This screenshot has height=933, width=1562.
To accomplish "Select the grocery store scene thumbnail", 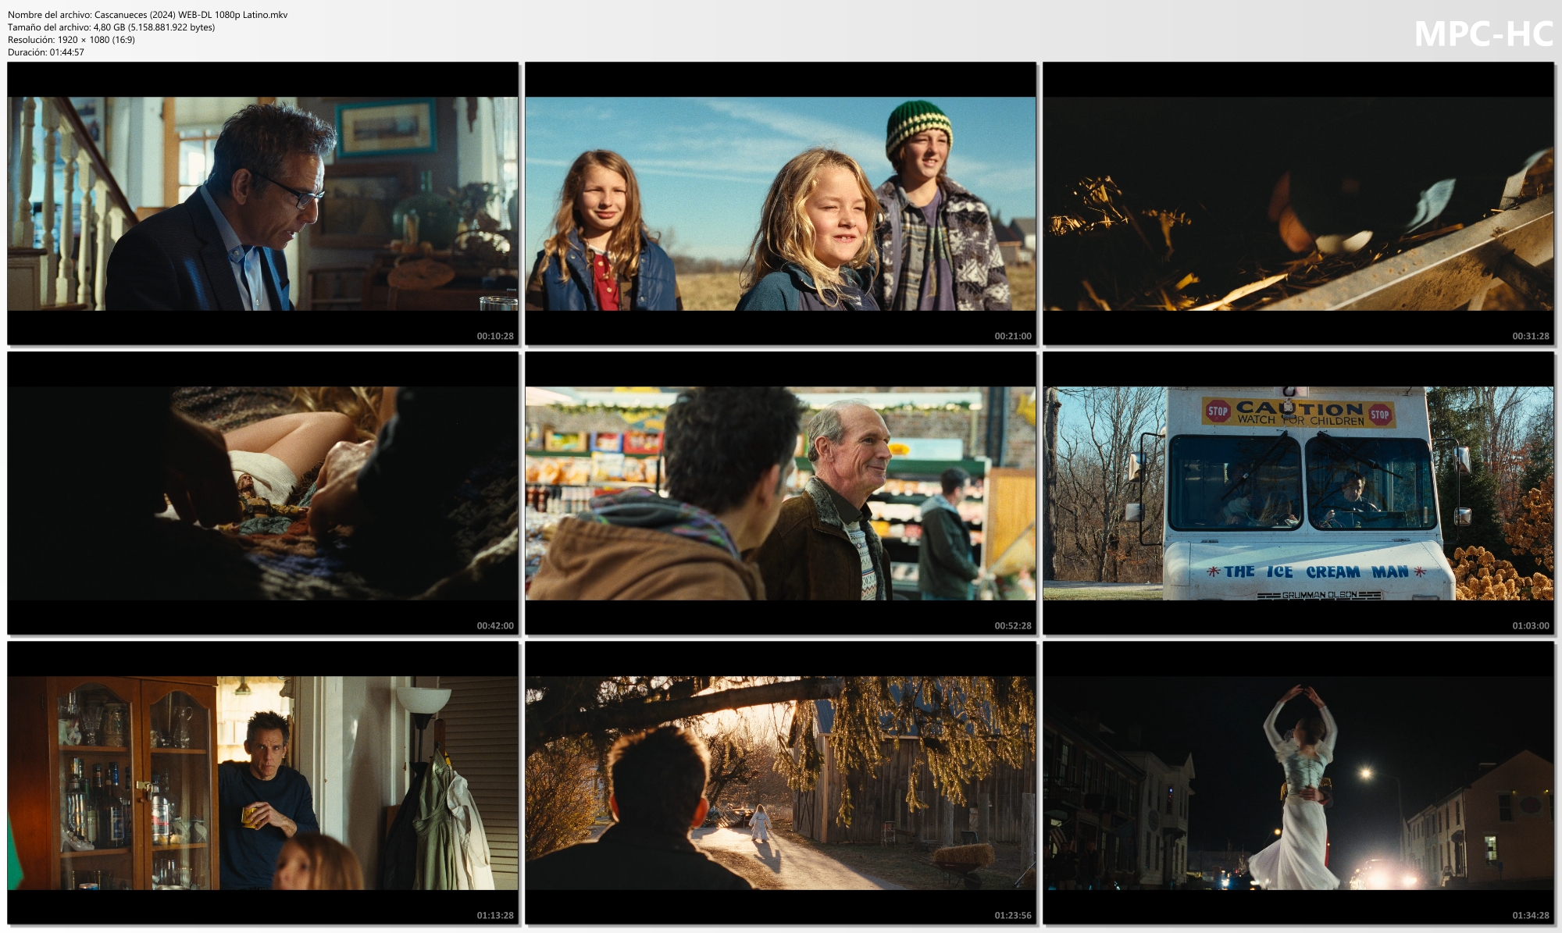I will 780,493.
